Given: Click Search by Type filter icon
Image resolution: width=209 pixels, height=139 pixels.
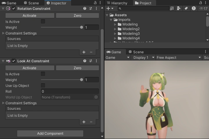Looking at the screenshot, I should coord(179,8).
